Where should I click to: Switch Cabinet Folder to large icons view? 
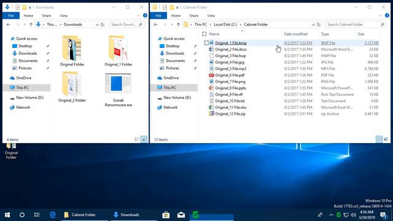pos(386,139)
